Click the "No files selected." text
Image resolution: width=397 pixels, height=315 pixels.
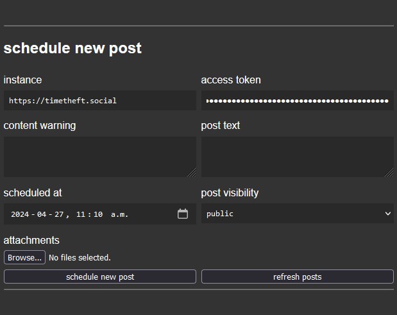point(80,258)
